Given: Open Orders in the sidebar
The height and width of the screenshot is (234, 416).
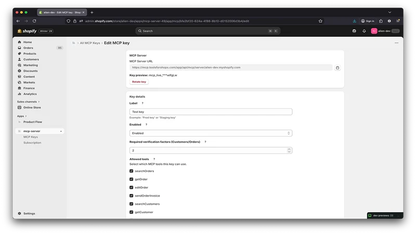Looking at the screenshot, I should tap(28, 48).
